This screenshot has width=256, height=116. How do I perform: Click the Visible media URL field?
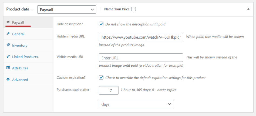141,58
